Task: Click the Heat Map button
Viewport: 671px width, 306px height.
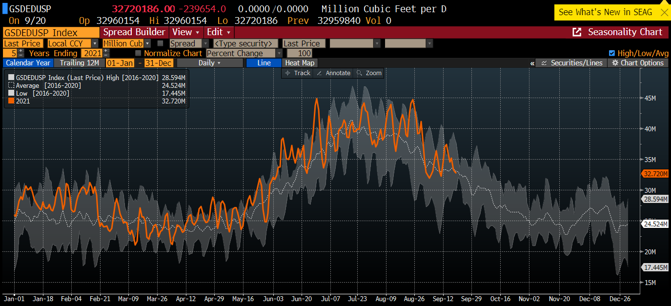Action: pos(300,63)
